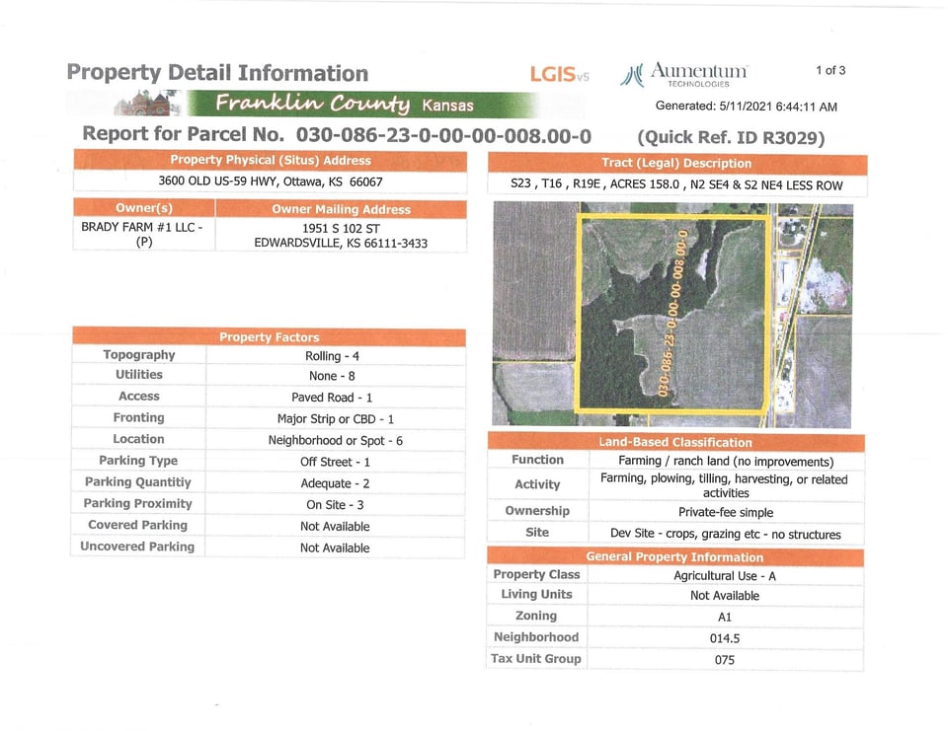Click owner name 'BRADY FARM #1 LLC - (P)'
This screenshot has height=731, width=948.
click(142, 235)
